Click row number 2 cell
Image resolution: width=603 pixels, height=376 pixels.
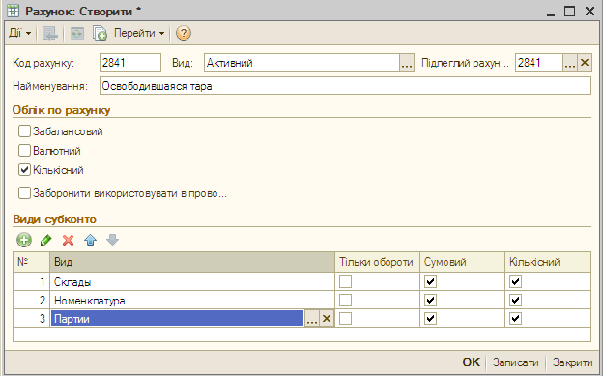click(x=31, y=301)
